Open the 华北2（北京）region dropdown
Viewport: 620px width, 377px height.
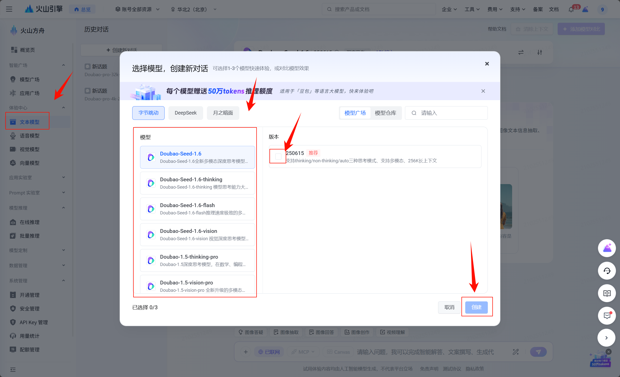point(194,9)
